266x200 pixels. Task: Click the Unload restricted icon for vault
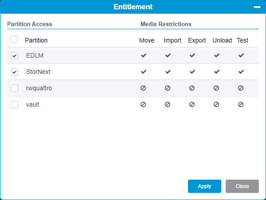pyautogui.click(x=216, y=104)
